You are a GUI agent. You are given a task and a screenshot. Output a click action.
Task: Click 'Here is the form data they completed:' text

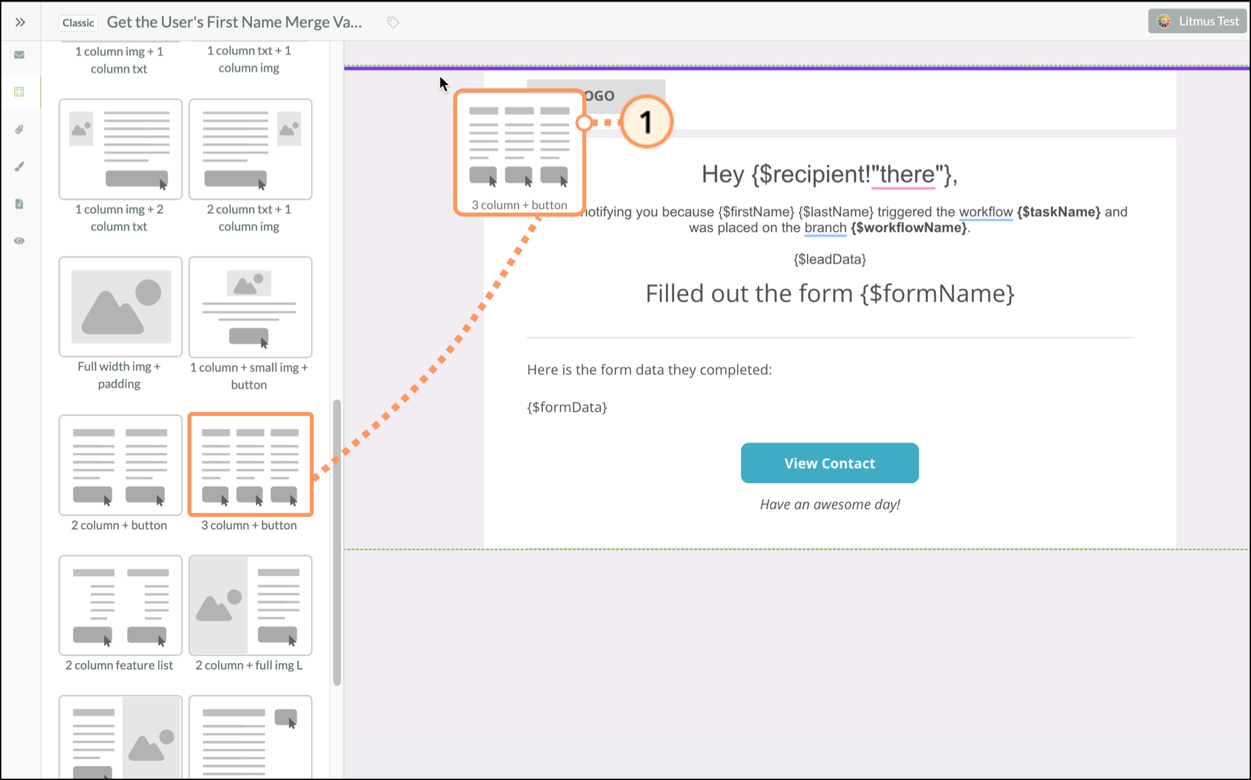point(649,369)
